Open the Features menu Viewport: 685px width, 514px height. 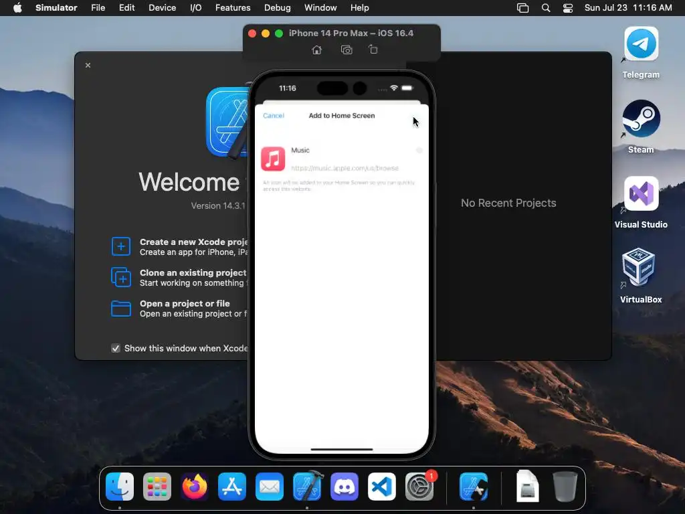[233, 8]
